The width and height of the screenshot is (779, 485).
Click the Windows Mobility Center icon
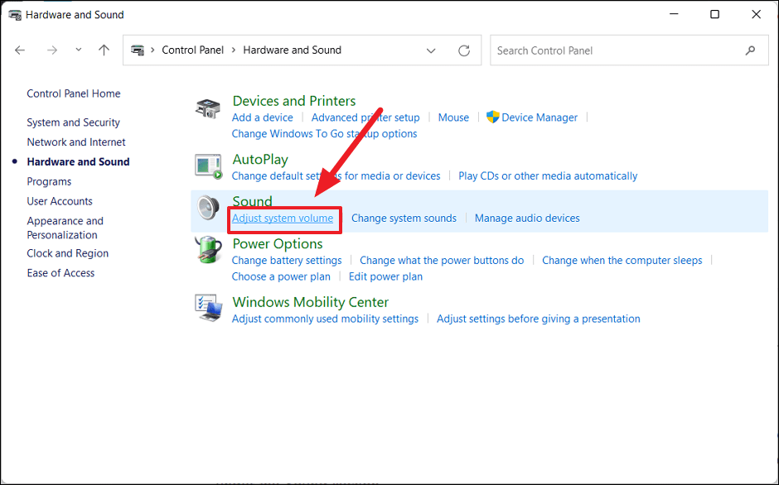pyautogui.click(x=208, y=308)
